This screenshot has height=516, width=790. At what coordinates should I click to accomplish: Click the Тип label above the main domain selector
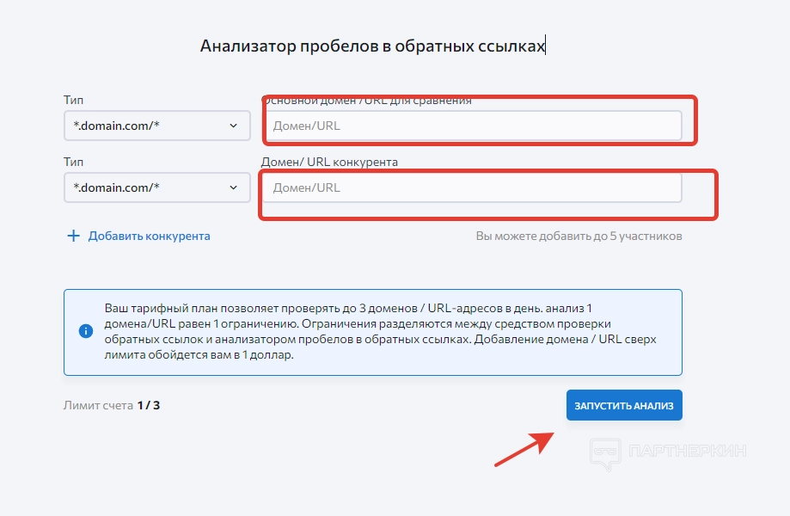pos(74,101)
